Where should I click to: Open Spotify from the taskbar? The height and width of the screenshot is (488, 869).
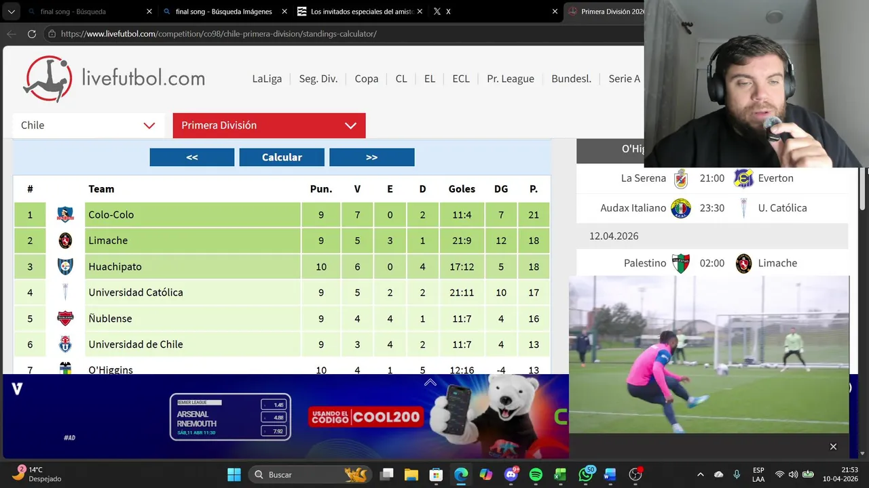pos(536,474)
